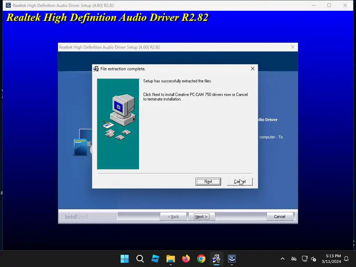Open Windows Search from the taskbar
Viewport: 356px width, 267px height.
point(140,259)
